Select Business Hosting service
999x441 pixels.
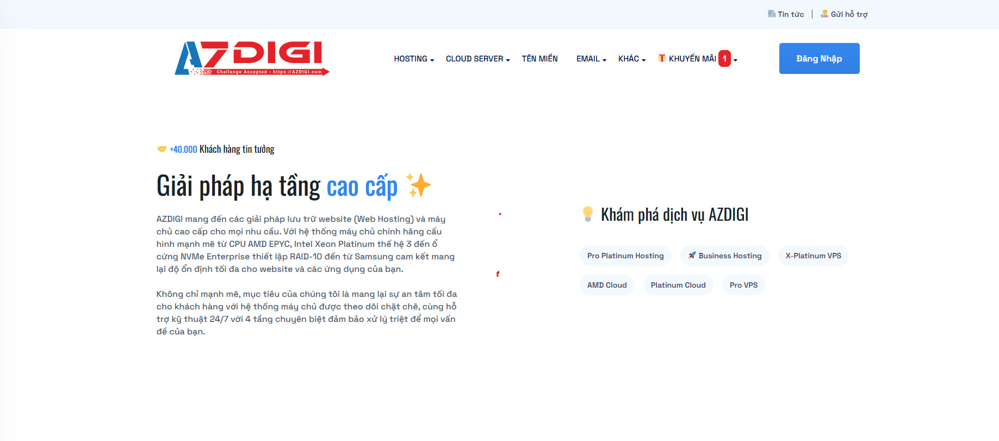(724, 256)
